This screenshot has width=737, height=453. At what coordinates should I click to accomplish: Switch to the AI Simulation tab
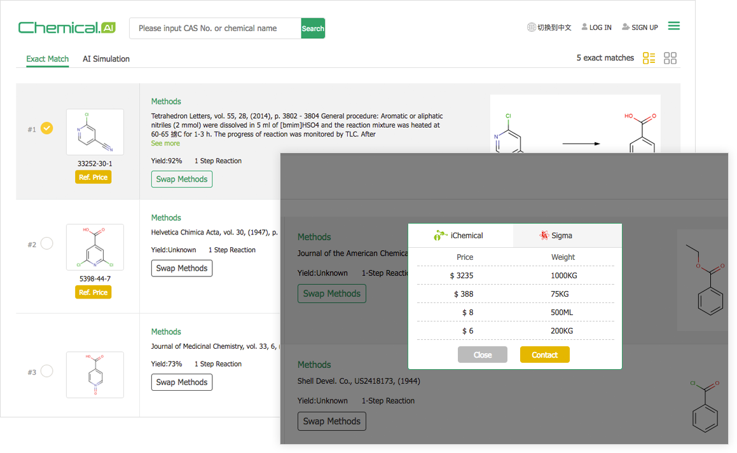click(x=106, y=58)
